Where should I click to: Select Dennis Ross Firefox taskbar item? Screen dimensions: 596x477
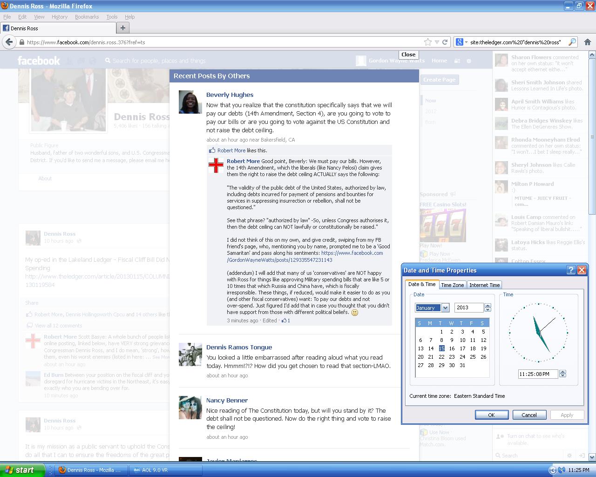coord(91,470)
